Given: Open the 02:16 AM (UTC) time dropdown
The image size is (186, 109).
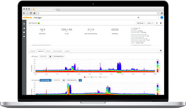Looking at the screenshot, I should coord(59,57).
